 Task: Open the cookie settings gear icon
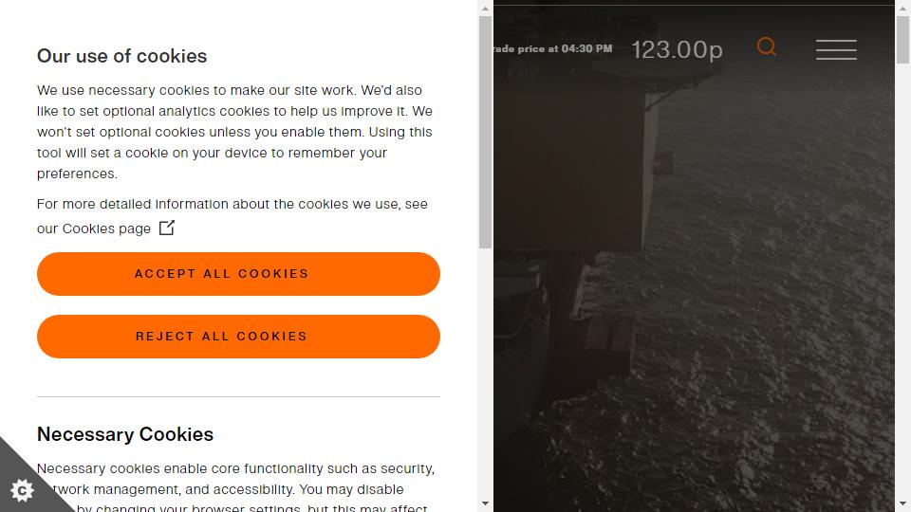pyautogui.click(x=22, y=490)
